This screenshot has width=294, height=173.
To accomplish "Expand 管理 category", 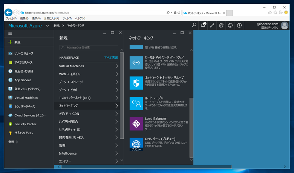I will 89,146.
